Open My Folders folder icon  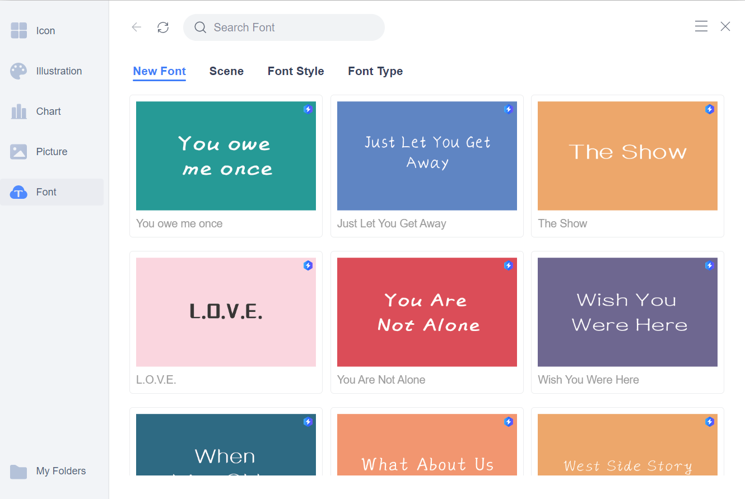click(18, 472)
